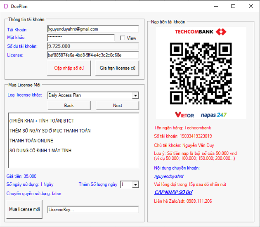Click the Số dư tài khoản field
This screenshot has width=260, height=227.
coord(93,46)
